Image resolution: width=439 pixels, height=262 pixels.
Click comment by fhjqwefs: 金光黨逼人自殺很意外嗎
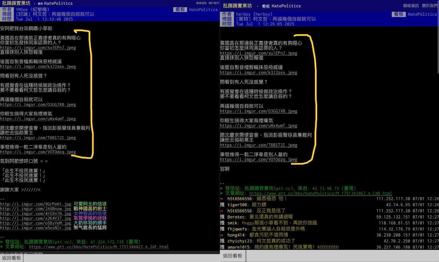tap(329, 229)
